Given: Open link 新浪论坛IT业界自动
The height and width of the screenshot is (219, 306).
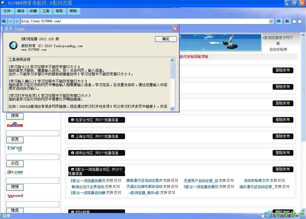Looking at the screenshot, I should (x=88, y=187).
